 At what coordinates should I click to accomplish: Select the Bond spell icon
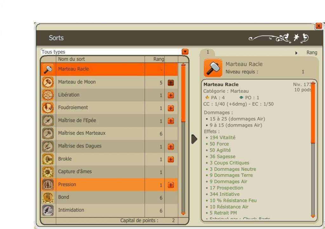tap(48, 198)
